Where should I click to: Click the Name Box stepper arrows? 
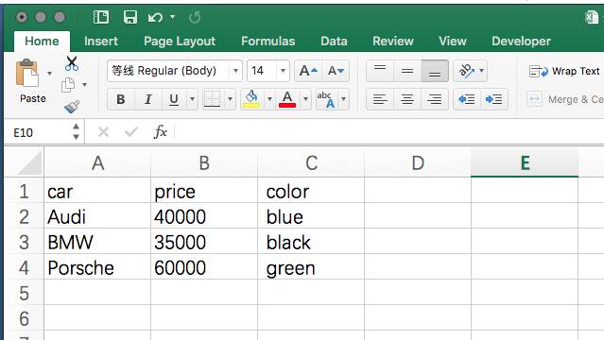[76, 131]
